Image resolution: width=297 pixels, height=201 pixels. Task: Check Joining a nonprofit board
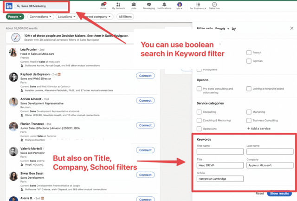click(249, 89)
